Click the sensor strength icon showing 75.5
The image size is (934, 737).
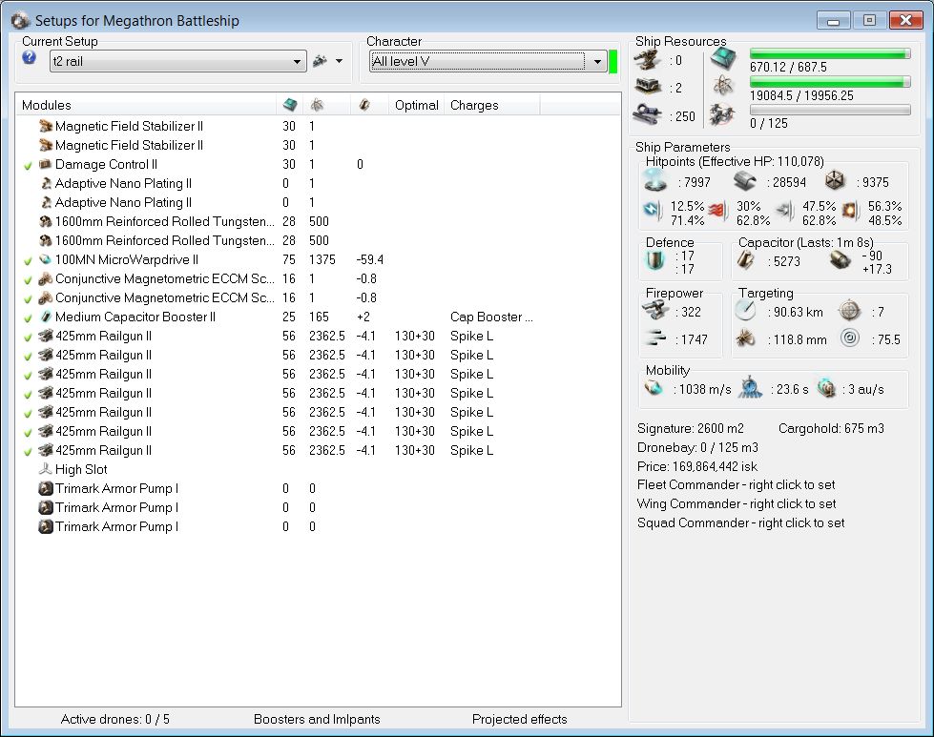(850, 338)
